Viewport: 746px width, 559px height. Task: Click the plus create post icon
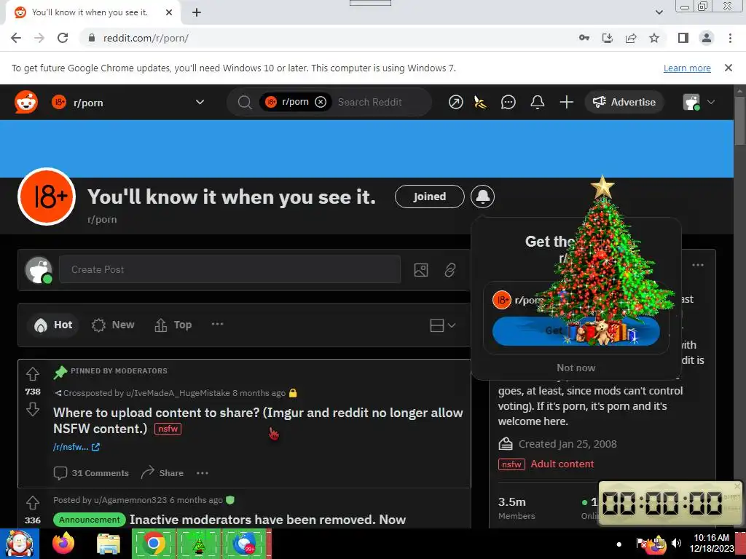click(x=566, y=102)
